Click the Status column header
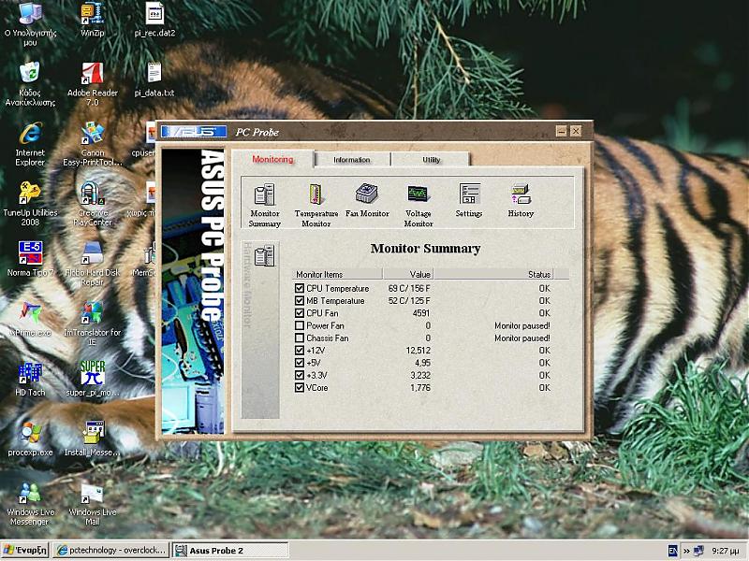The height and width of the screenshot is (561, 749). click(494, 274)
